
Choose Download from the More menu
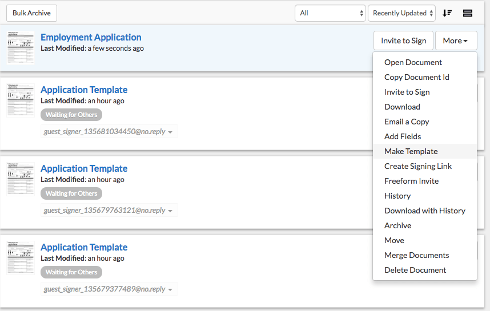tap(425, 107)
